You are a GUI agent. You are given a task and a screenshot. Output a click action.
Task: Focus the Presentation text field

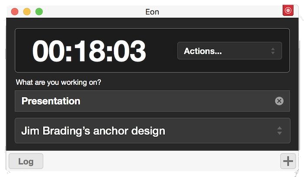click(143, 101)
